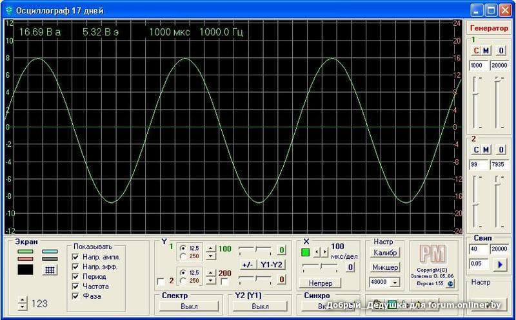Click the green square indicator in X panel
The image size is (516, 320).
point(306,252)
